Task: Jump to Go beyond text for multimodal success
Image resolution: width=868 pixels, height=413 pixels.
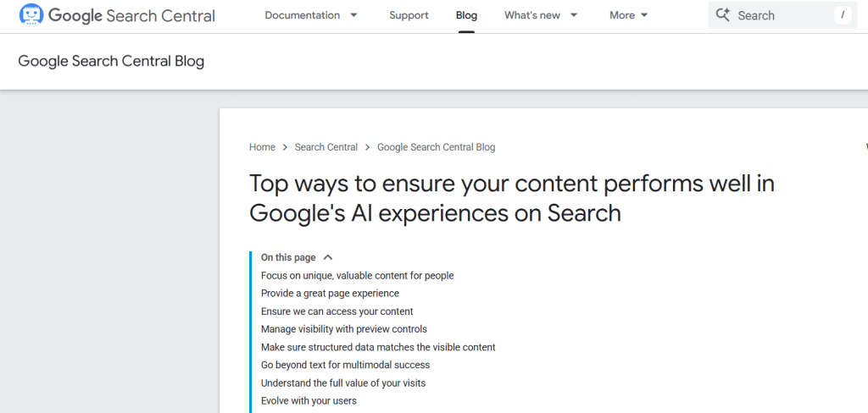Action: 345,365
